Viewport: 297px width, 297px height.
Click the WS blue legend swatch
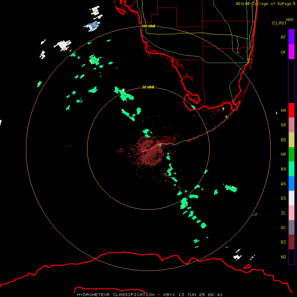point(291,183)
